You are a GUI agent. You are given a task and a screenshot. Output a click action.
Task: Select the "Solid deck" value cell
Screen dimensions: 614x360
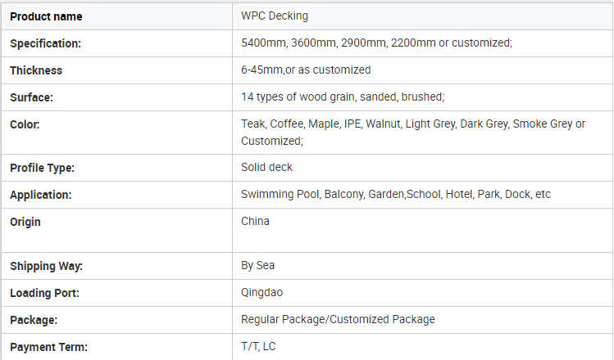[266, 168]
